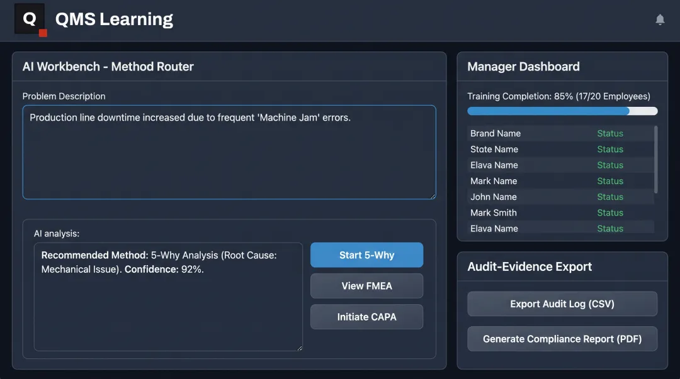The width and height of the screenshot is (680, 379).
Task: Click the AI analysis: label
Action: click(x=57, y=233)
